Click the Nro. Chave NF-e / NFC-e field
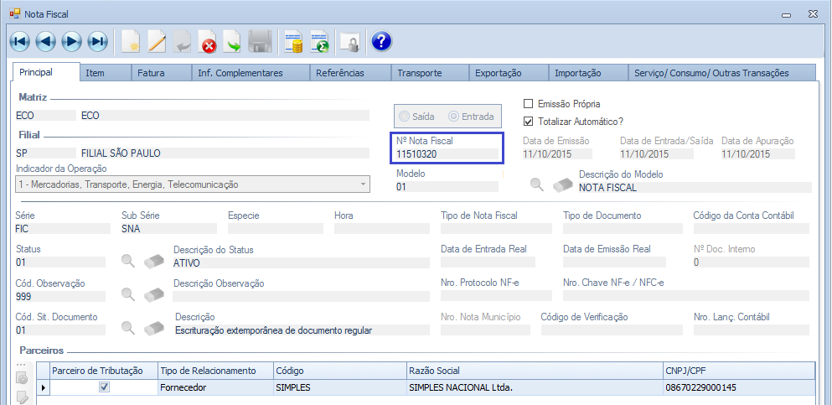832x405 pixels. pos(685,296)
